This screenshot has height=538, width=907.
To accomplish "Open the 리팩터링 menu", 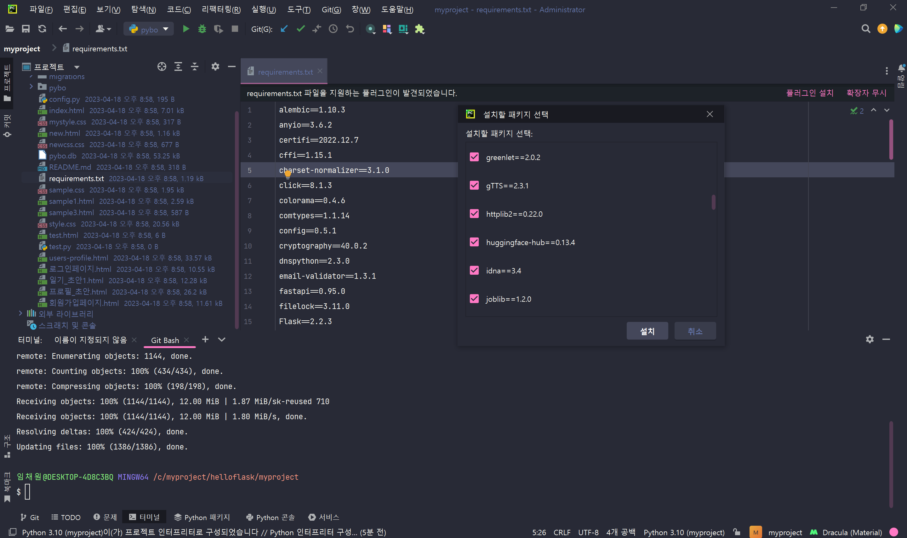I will [221, 9].
